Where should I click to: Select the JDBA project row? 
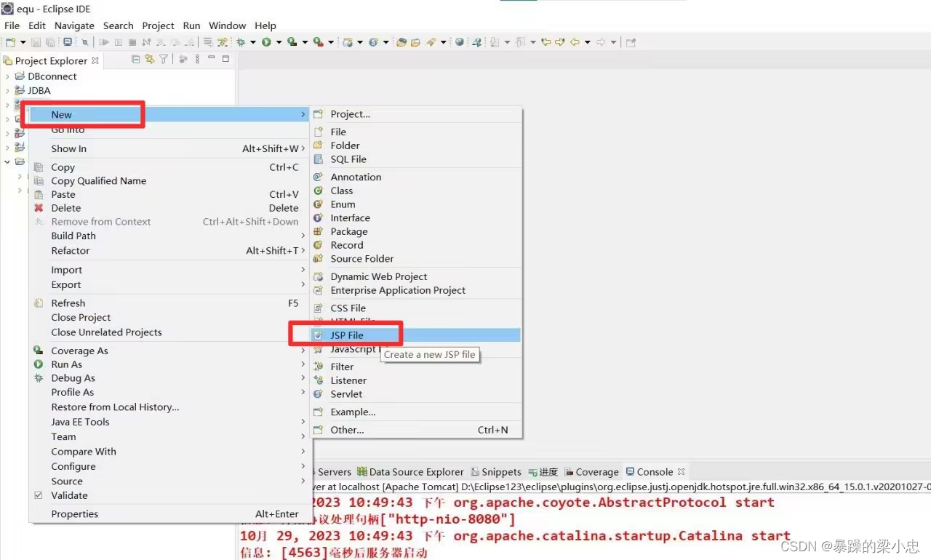[33, 91]
